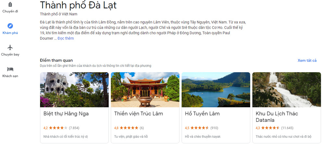Click Khu Du Lịch Thác Datanla title

click(277, 117)
